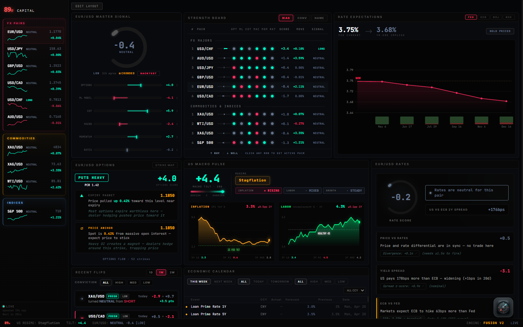Click the EDIT LAYOUT button

[x=87, y=6]
